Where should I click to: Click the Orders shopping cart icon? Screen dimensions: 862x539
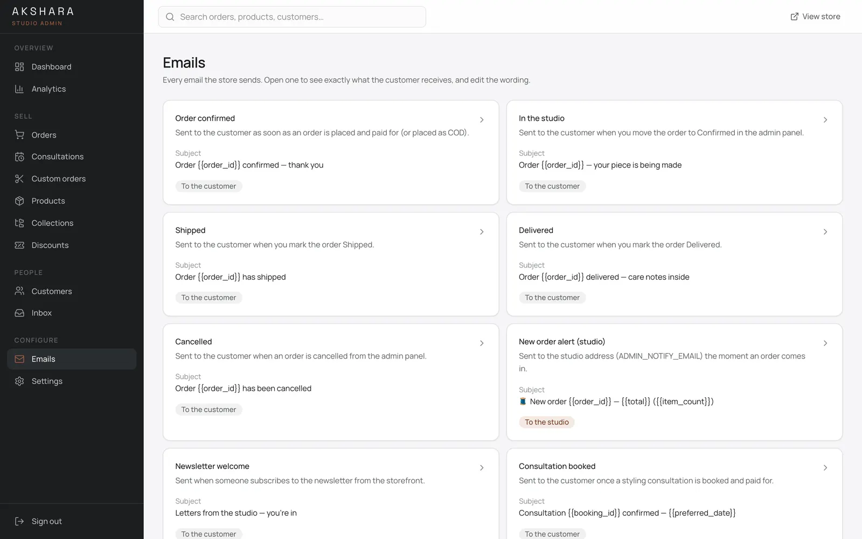tap(19, 135)
